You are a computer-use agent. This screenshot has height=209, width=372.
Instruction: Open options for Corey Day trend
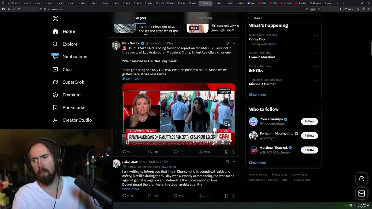pos(316,35)
